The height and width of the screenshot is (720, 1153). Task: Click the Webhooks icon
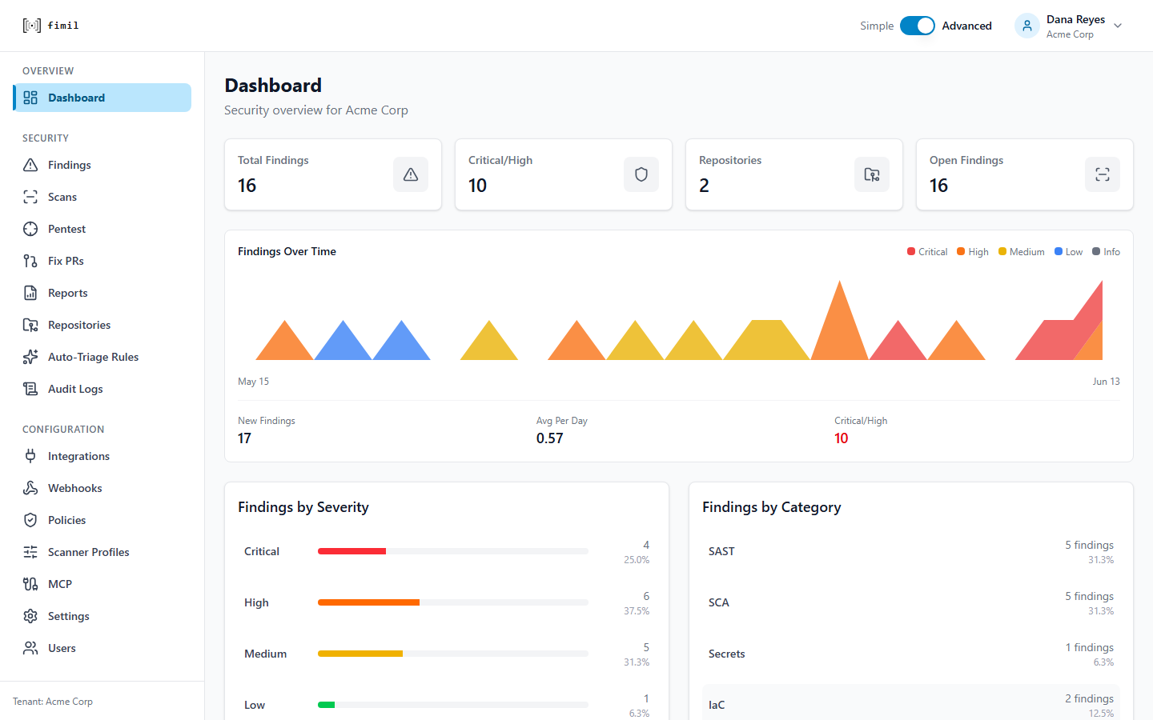click(x=30, y=488)
